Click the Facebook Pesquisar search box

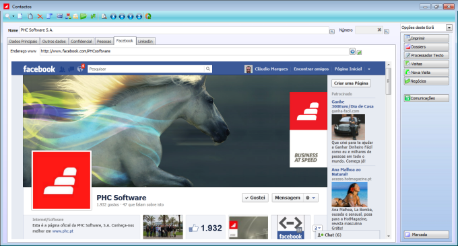click(x=146, y=69)
